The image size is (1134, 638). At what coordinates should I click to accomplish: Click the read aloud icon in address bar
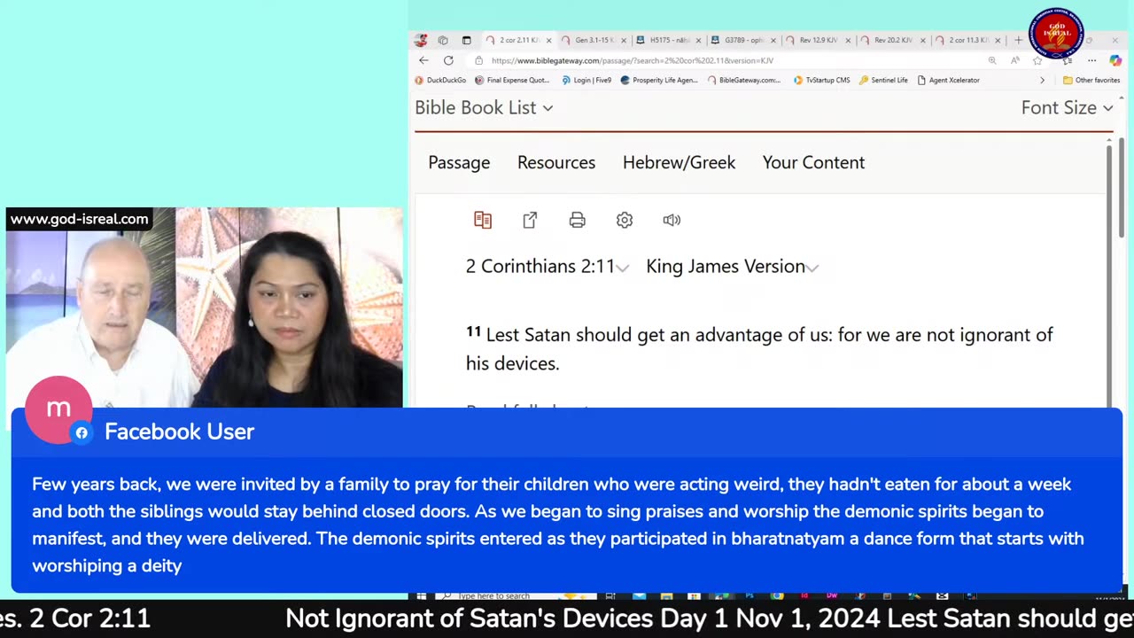click(x=1014, y=60)
